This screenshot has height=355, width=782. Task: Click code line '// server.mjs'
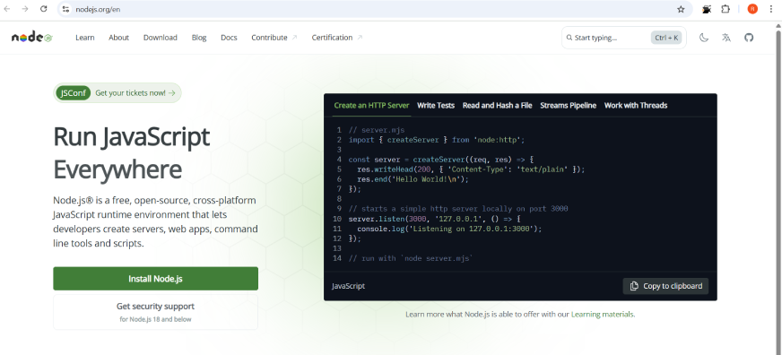point(377,130)
